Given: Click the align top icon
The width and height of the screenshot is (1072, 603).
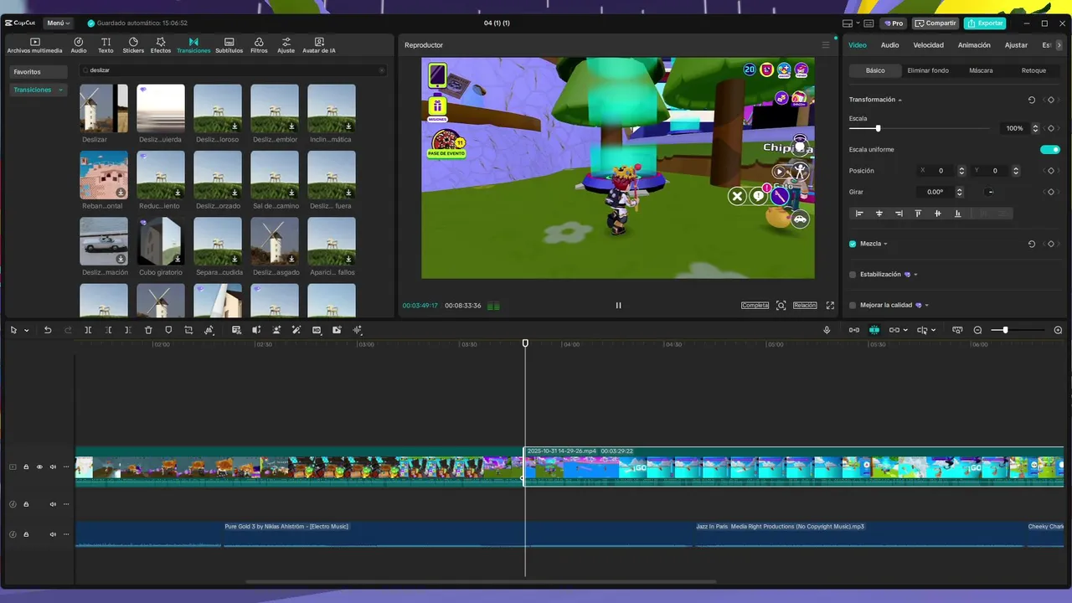Looking at the screenshot, I should (918, 214).
